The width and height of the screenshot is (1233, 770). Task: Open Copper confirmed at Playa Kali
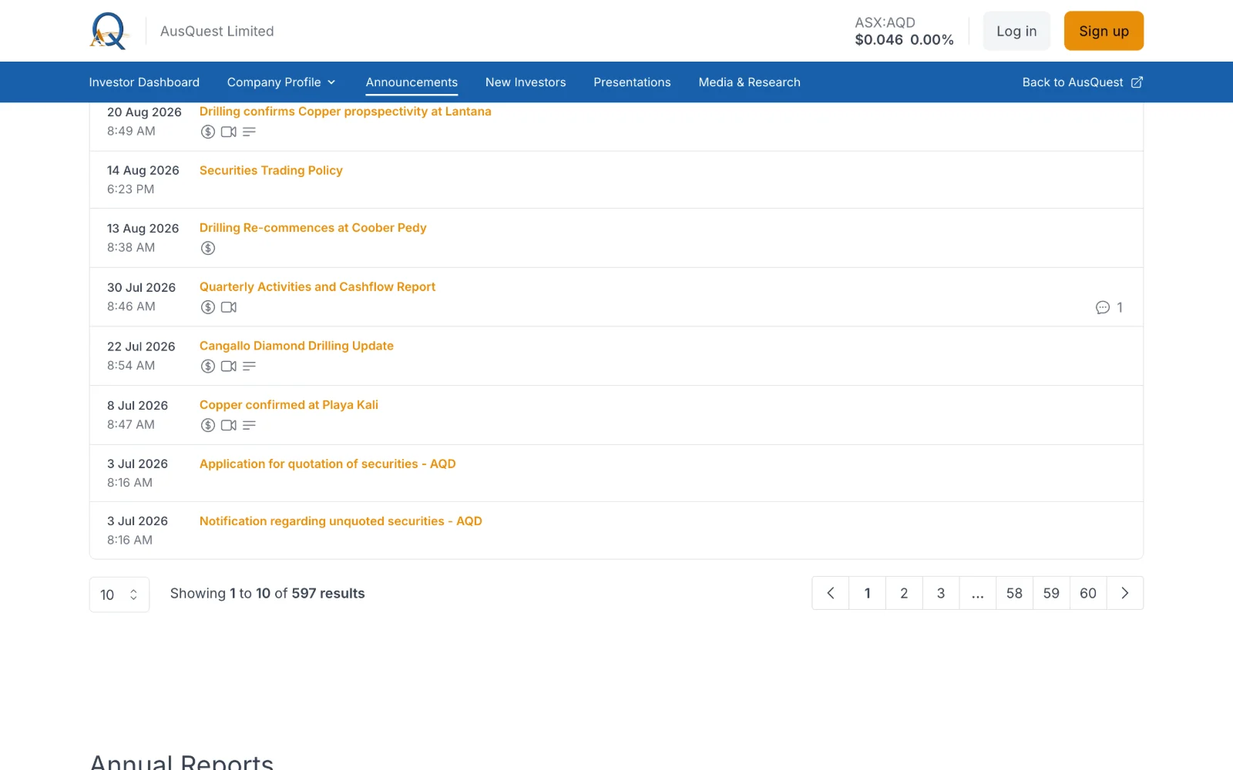[x=289, y=405]
